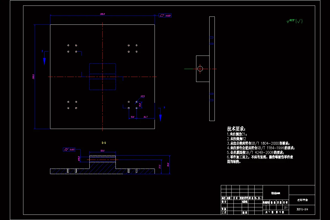
Task: Click the left '200.0' height dimension
Action: click(x=33, y=77)
